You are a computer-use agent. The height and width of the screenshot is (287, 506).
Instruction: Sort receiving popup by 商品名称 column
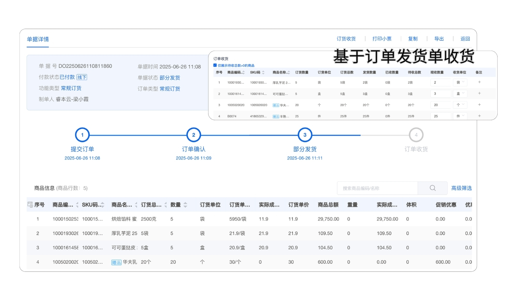[288, 73]
